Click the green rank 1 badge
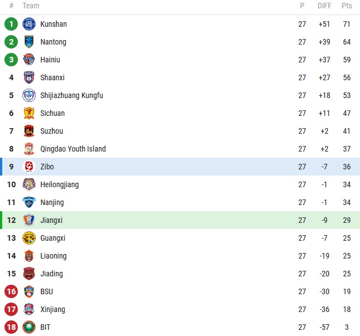The width and height of the screenshot is (360, 336). click(11, 24)
